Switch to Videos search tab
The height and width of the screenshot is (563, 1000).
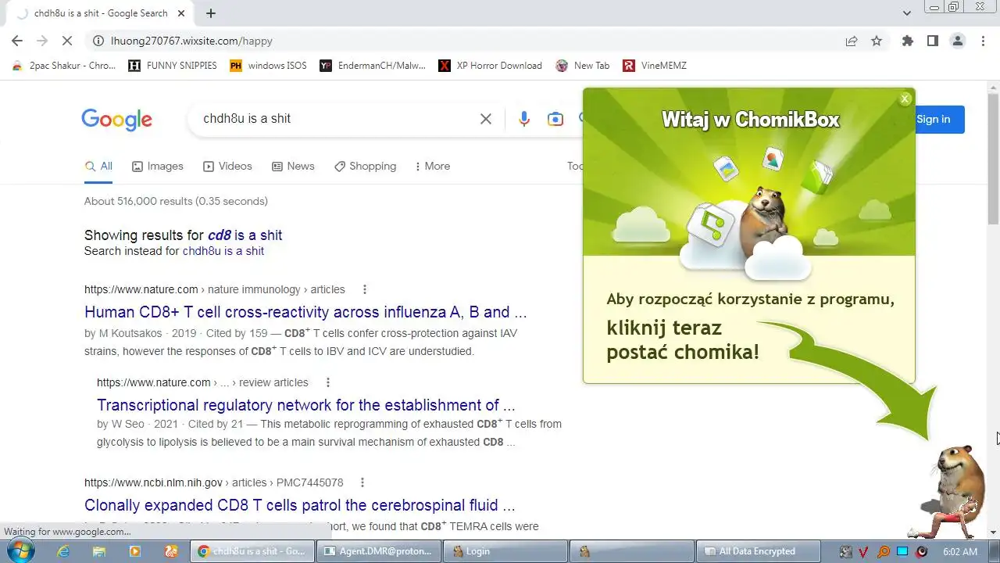(227, 166)
